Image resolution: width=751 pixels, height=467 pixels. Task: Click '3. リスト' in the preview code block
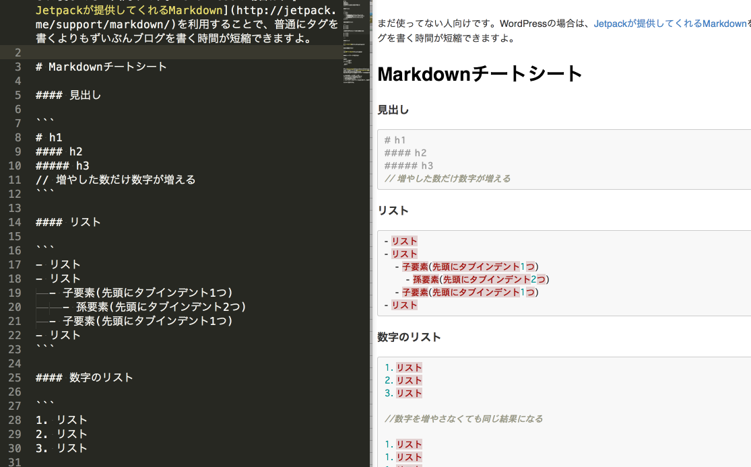coord(403,394)
